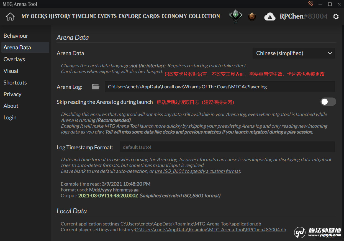344x241 pixels.
Task: Open the RPChen#83004.db player data link
Action: tap(210, 230)
